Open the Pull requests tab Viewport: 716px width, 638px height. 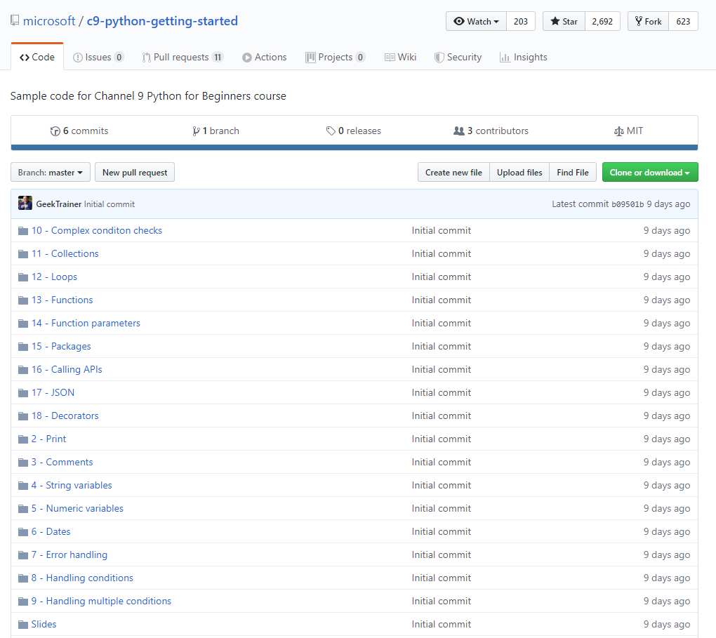pyautogui.click(x=182, y=58)
